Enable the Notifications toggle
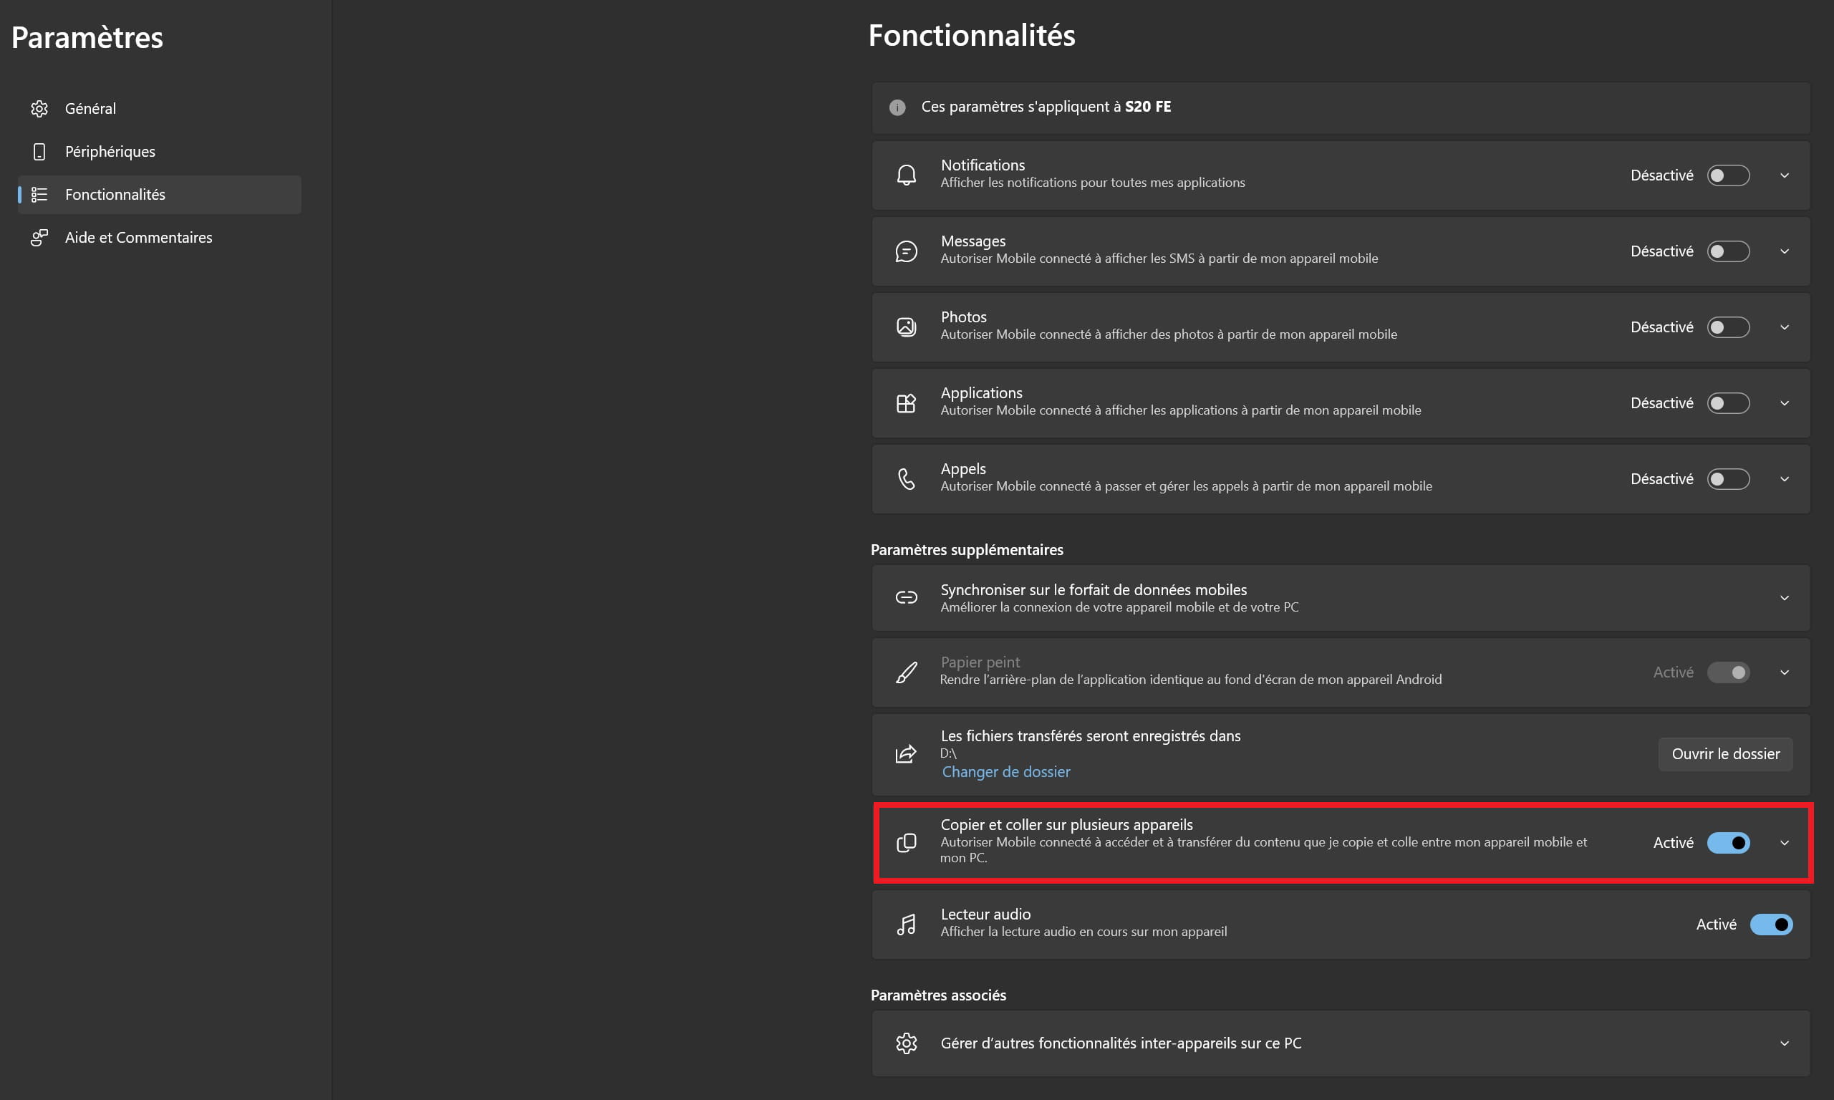 pyautogui.click(x=1727, y=175)
